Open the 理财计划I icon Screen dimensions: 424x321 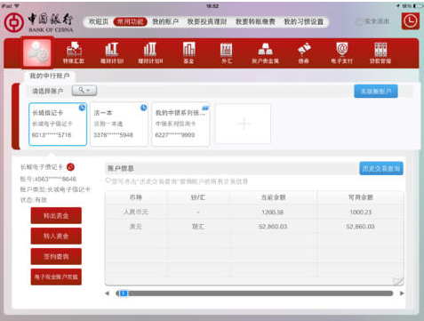point(112,53)
